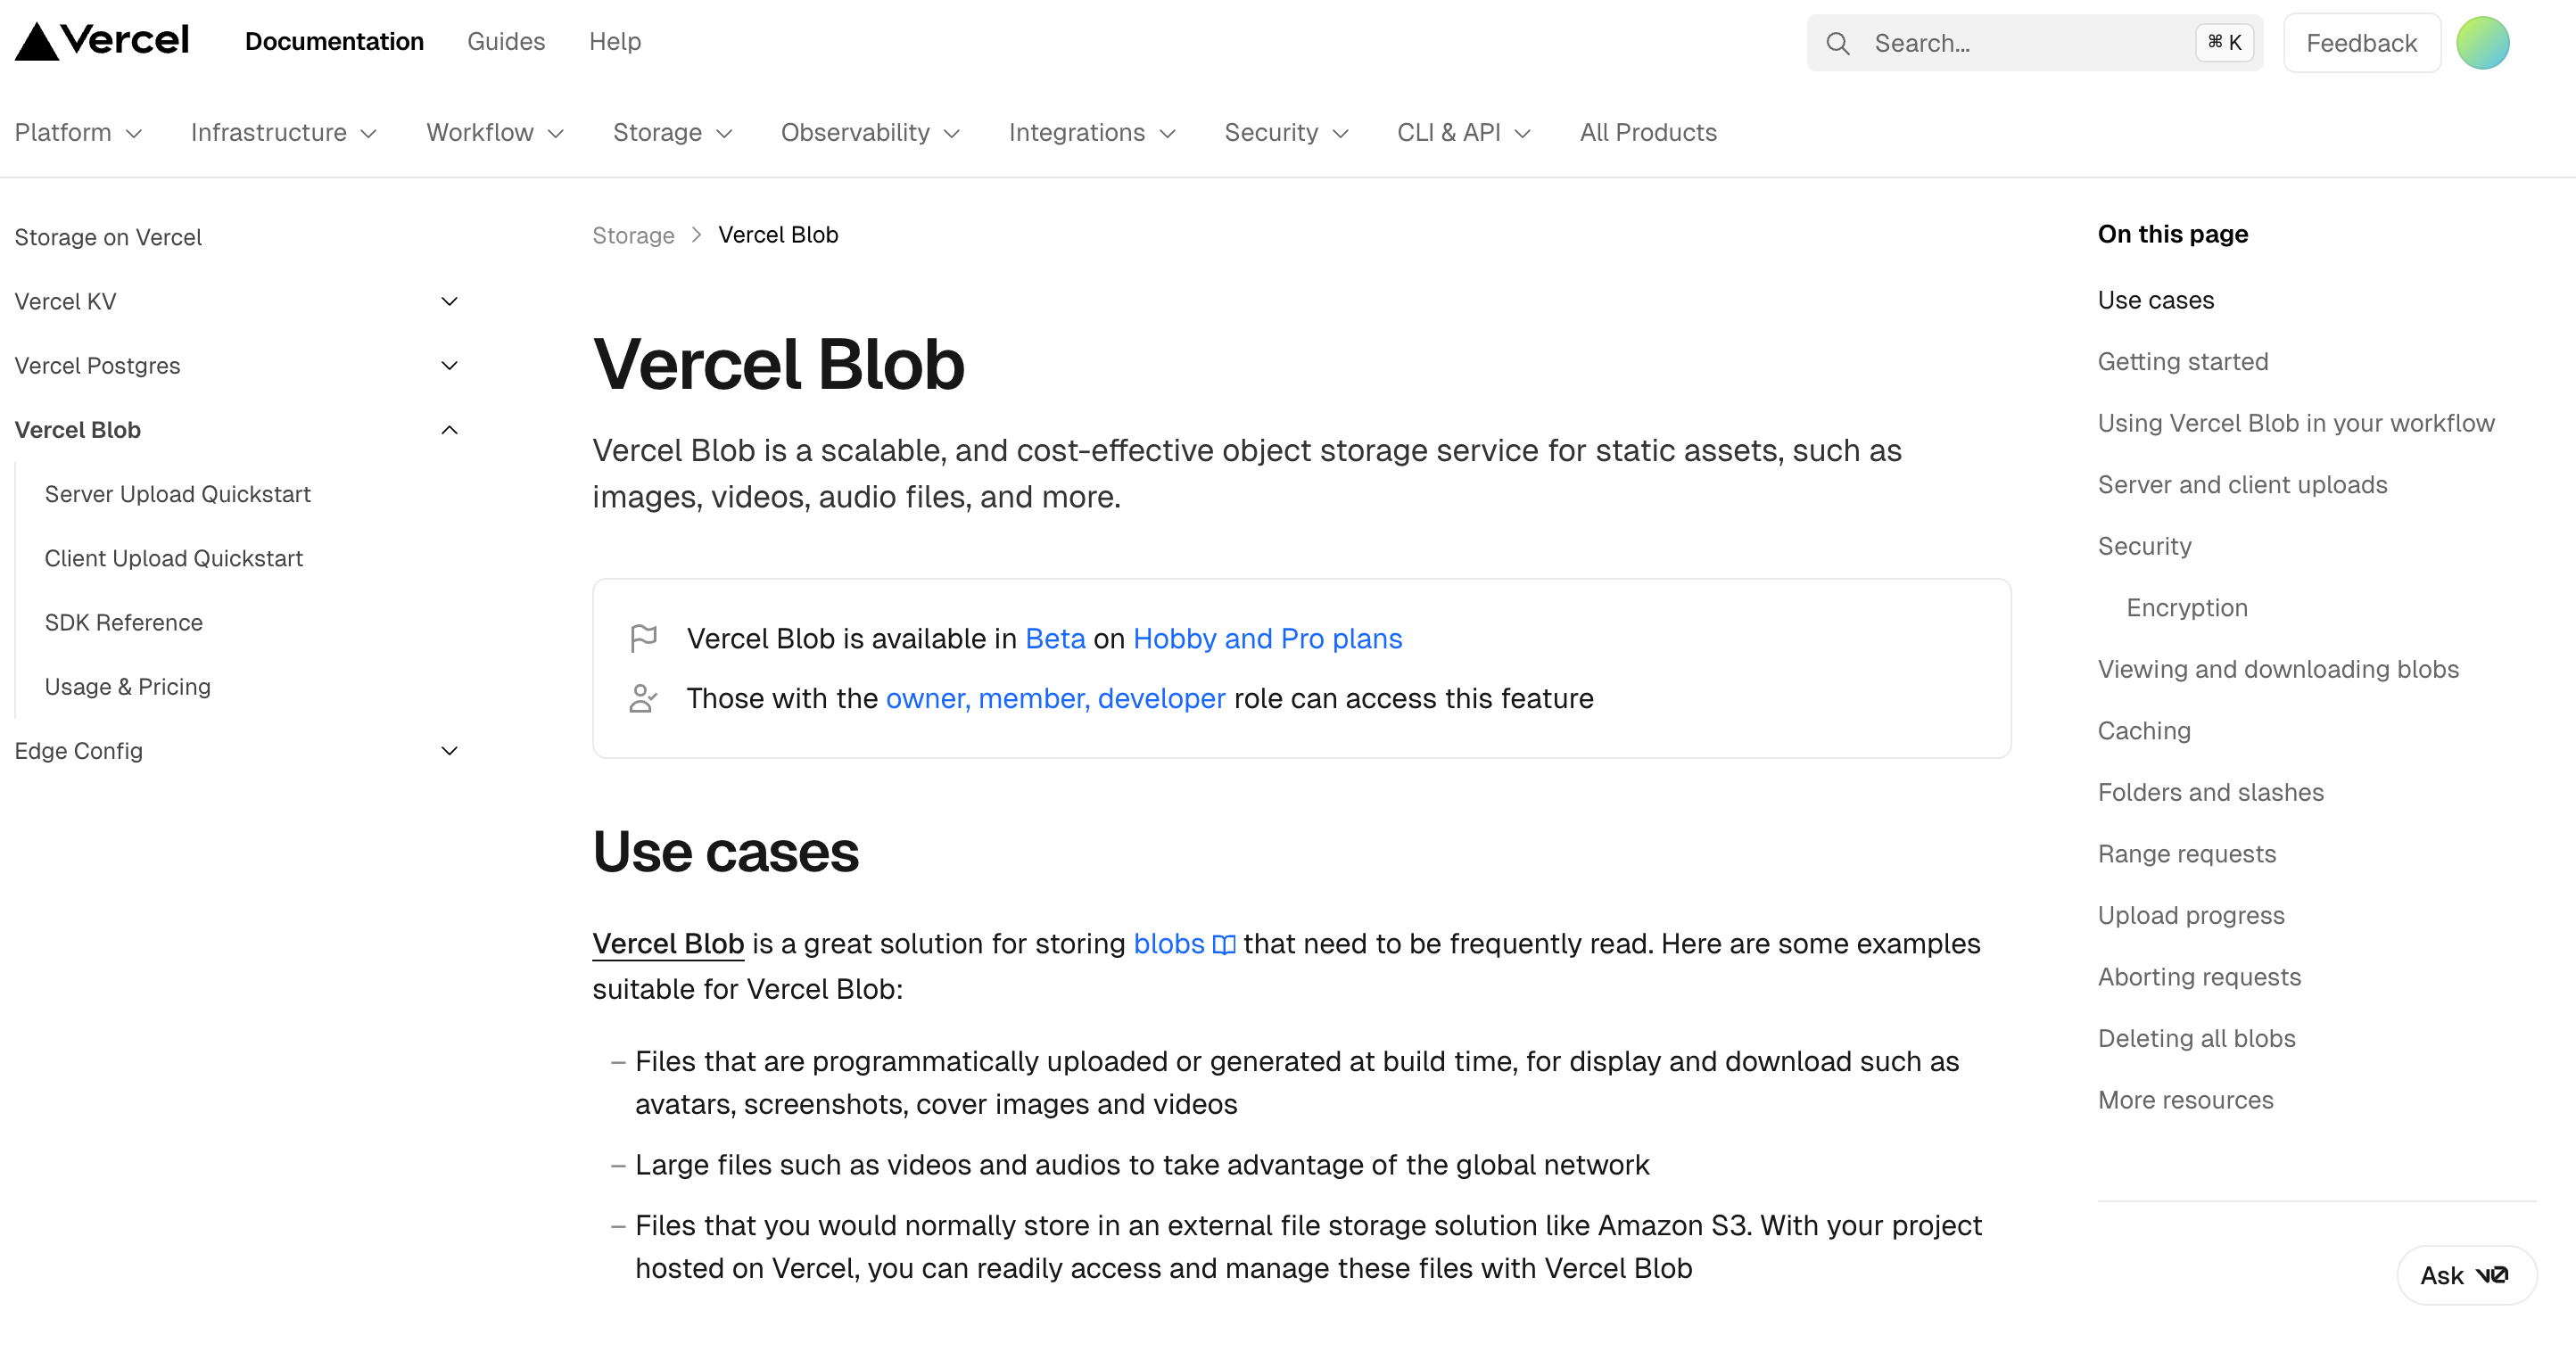This screenshot has height=1352, width=2576.
Task: Open Server Upload Quickstart page
Action: [177, 494]
